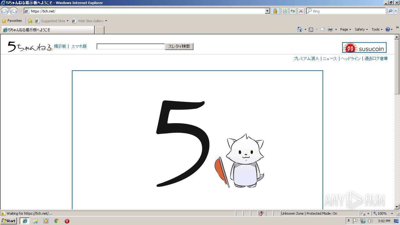The width and height of the screenshot is (400, 225).
Task: Click the スレタイ検索 button
Action: tap(179, 47)
